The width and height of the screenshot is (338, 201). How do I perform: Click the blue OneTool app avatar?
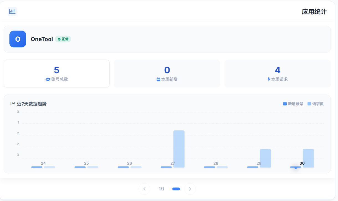pyautogui.click(x=18, y=39)
